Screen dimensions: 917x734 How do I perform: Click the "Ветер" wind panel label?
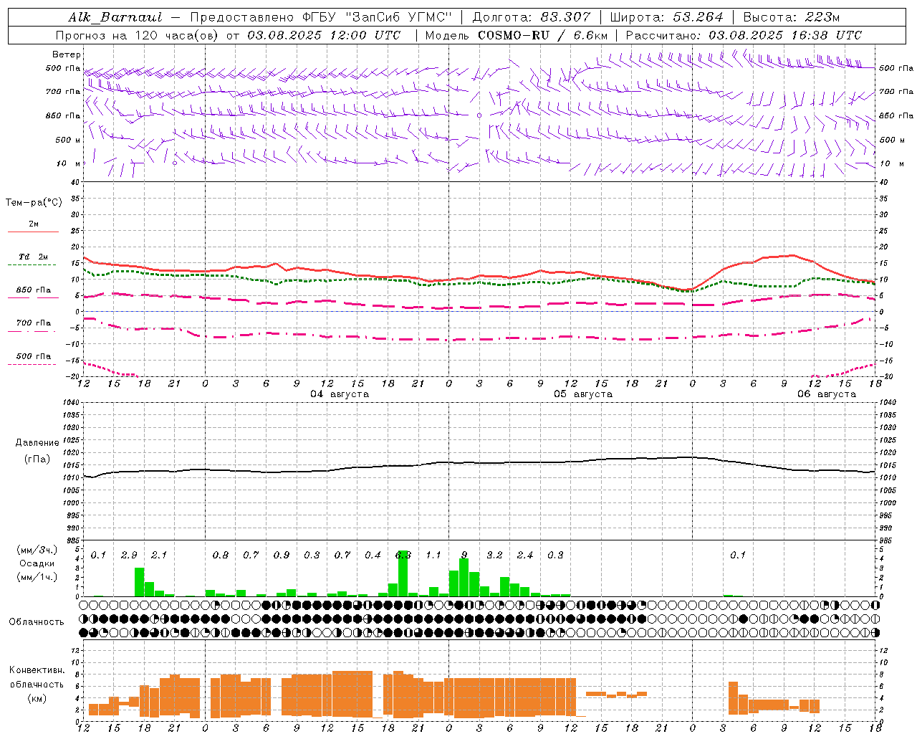(67, 54)
